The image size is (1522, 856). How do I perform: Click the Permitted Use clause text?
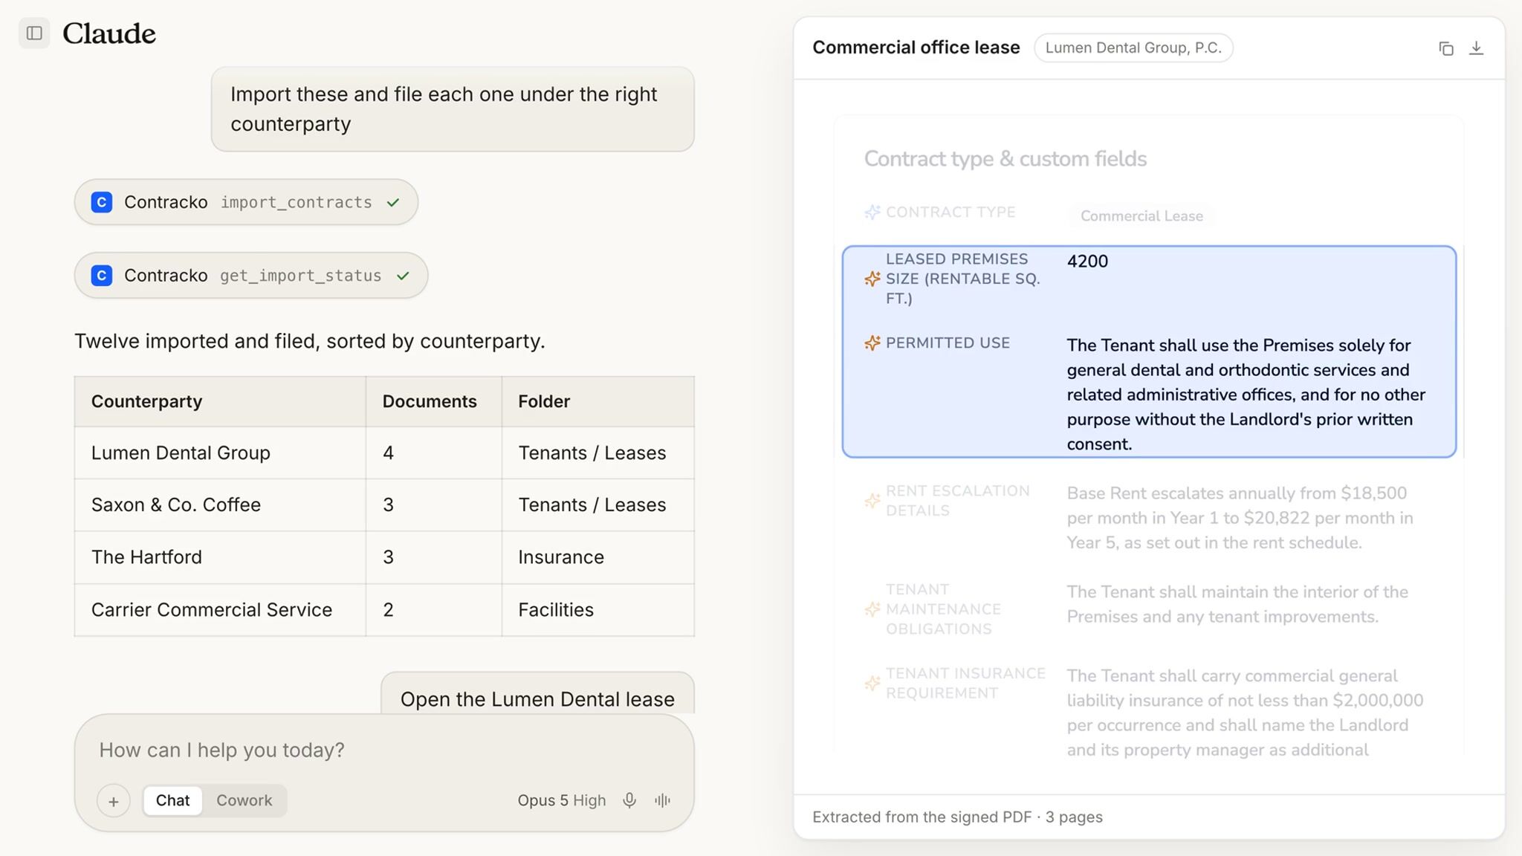(x=1246, y=395)
